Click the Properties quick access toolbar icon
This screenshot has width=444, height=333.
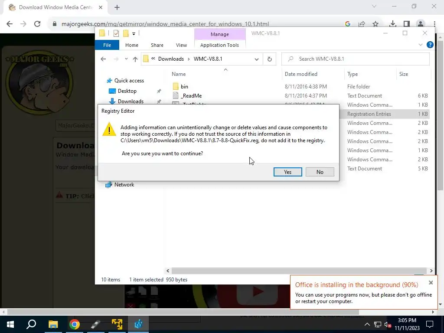116,33
